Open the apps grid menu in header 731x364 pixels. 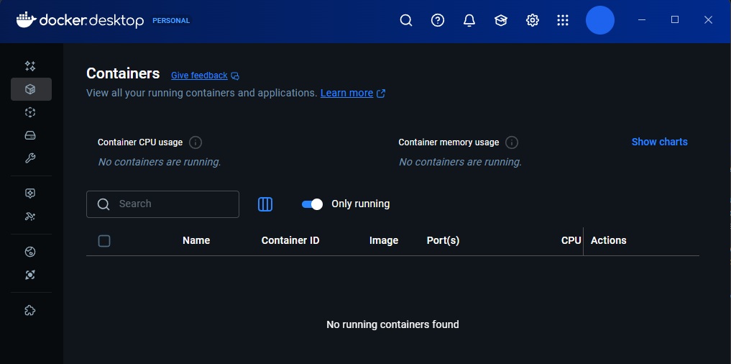coord(563,20)
